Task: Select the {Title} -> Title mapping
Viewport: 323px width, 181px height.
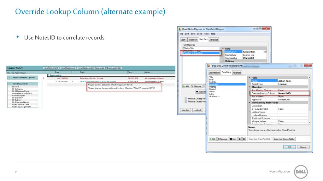Action: tap(189, 48)
